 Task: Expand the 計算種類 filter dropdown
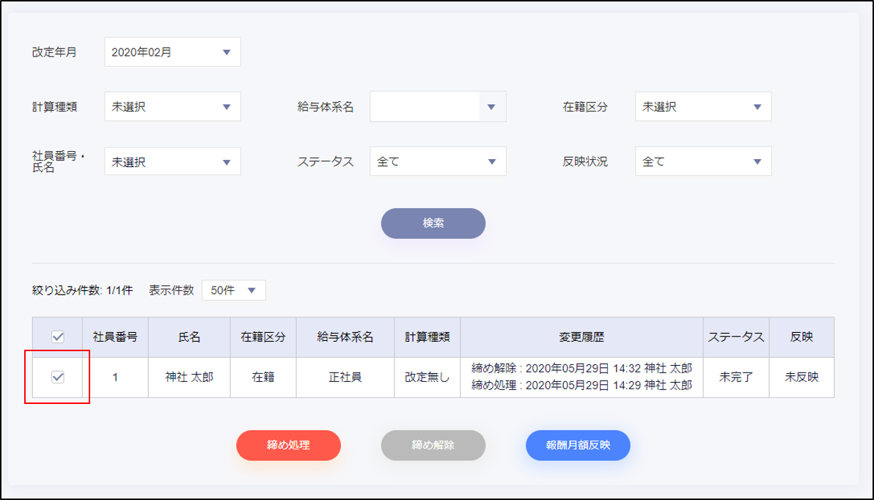point(172,106)
